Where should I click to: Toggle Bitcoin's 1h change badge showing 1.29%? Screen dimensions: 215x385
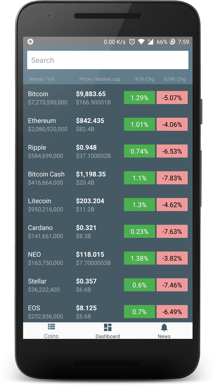(139, 97)
